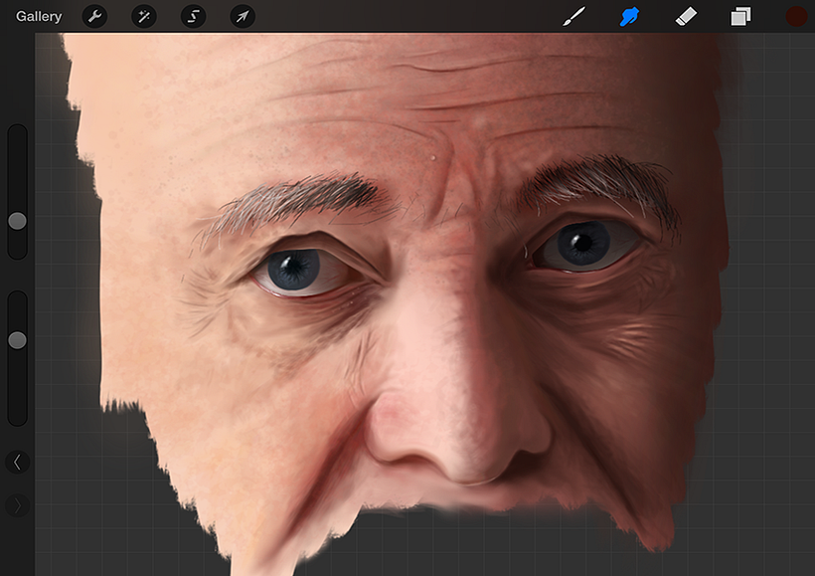Tap the left eye pupil on canvas
815x576 pixels.
click(x=295, y=264)
